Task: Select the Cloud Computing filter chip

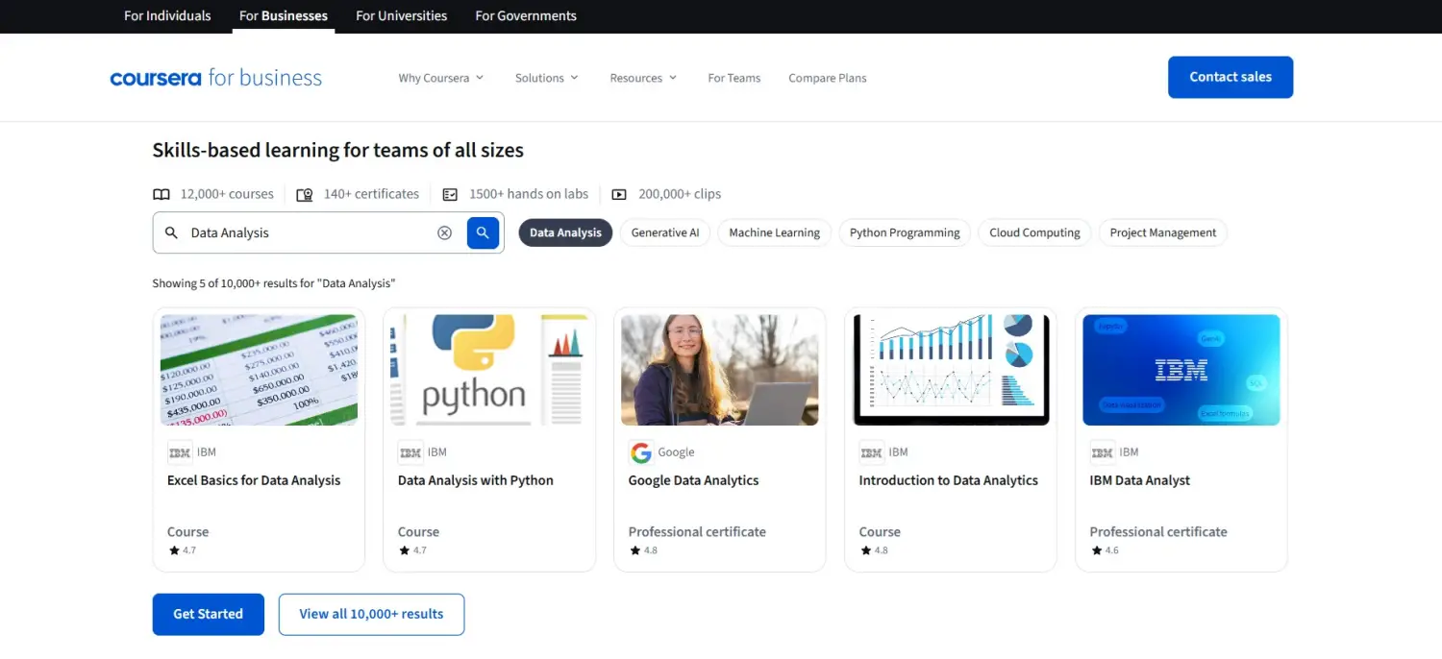Action: (x=1034, y=232)
